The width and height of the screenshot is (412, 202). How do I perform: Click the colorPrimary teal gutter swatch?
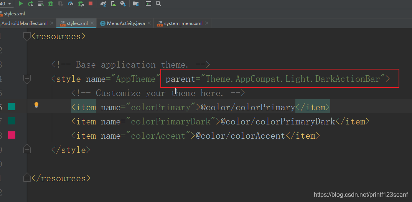click(12, 106)
